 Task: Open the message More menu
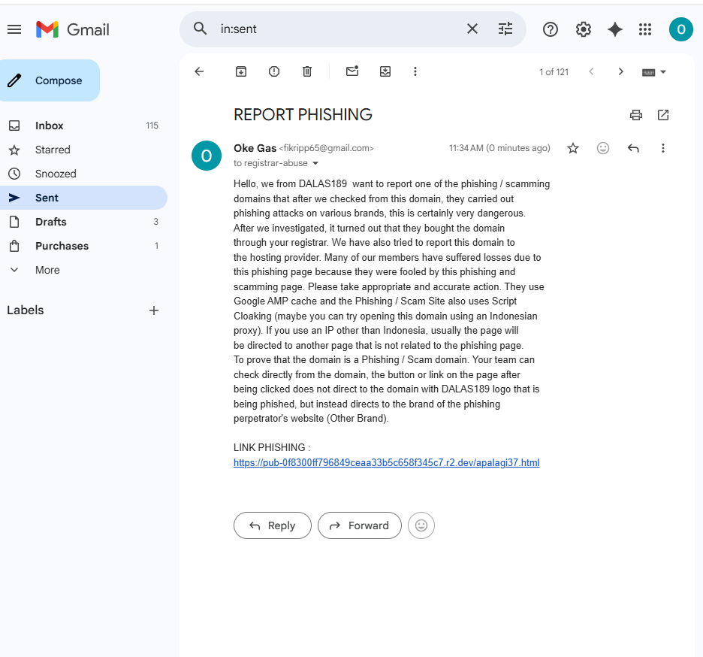663,148
